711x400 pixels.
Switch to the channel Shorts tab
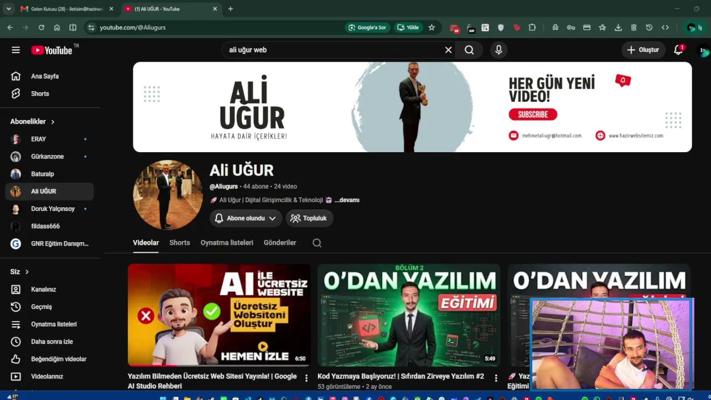(179, 243)
